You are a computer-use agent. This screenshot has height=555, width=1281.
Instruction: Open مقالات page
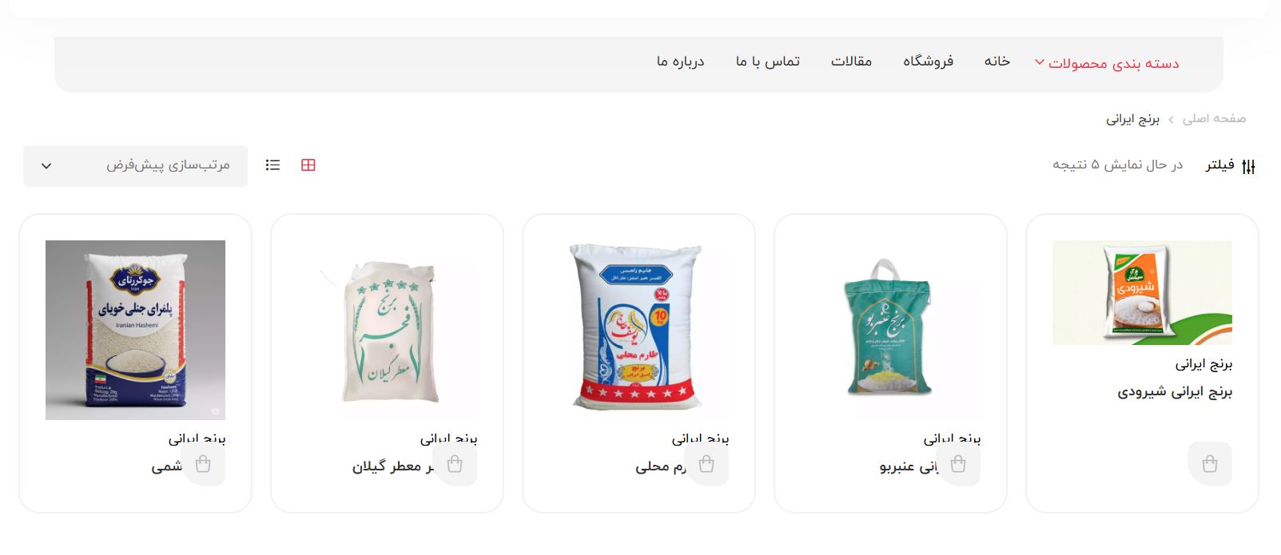(x=851, y=61)
